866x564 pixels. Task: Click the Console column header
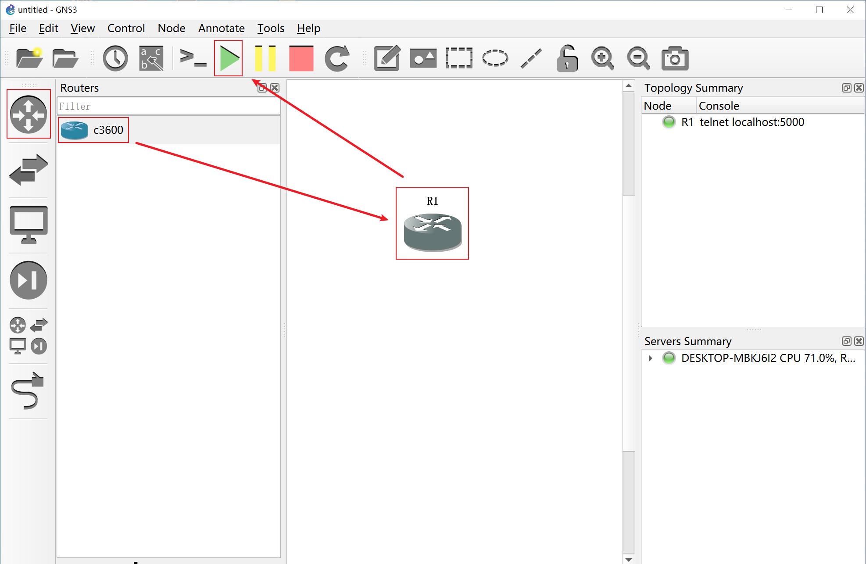719,106
